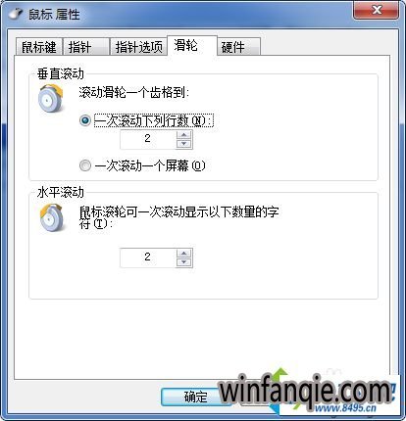The height and width of the screenshot is (421, 406).
Task: Click the 确定 button
Action: point(195,397)
